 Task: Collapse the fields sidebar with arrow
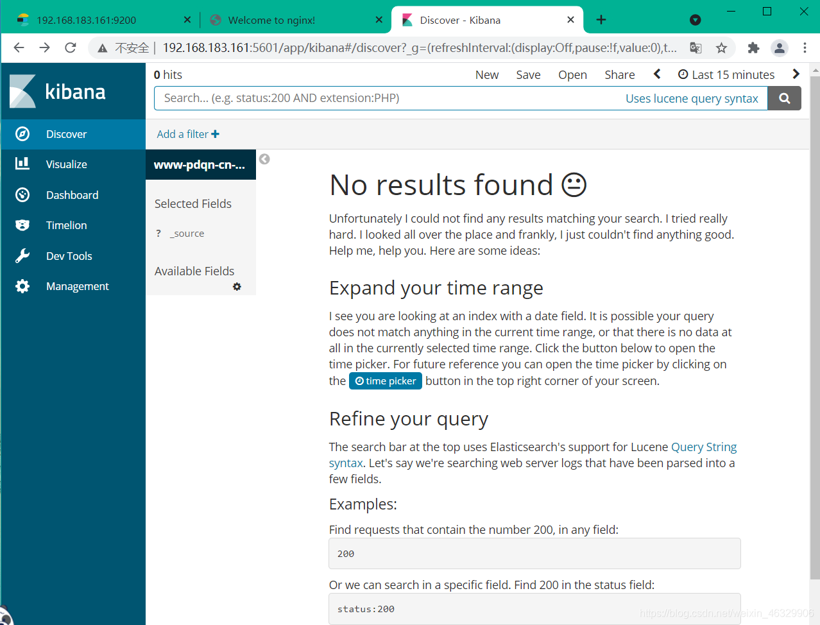[264, 159]
